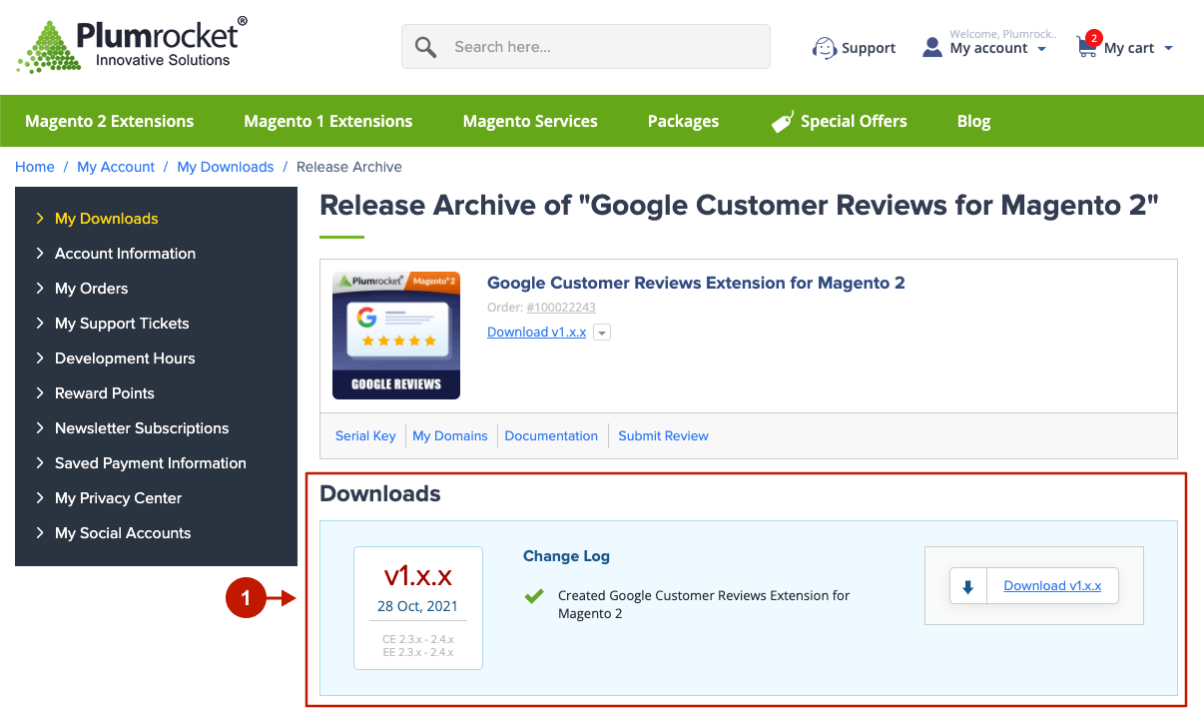
Task: Open Magento Services menu
Action: (x=530, y=121)
